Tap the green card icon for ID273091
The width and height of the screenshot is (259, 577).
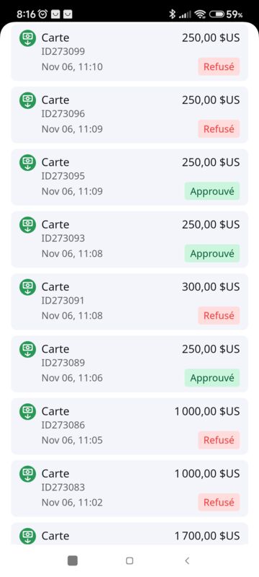coord(27,286)
